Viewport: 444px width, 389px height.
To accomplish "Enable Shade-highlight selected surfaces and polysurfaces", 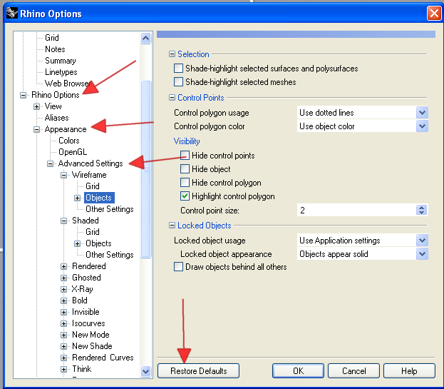I will [x=178, y=69].
